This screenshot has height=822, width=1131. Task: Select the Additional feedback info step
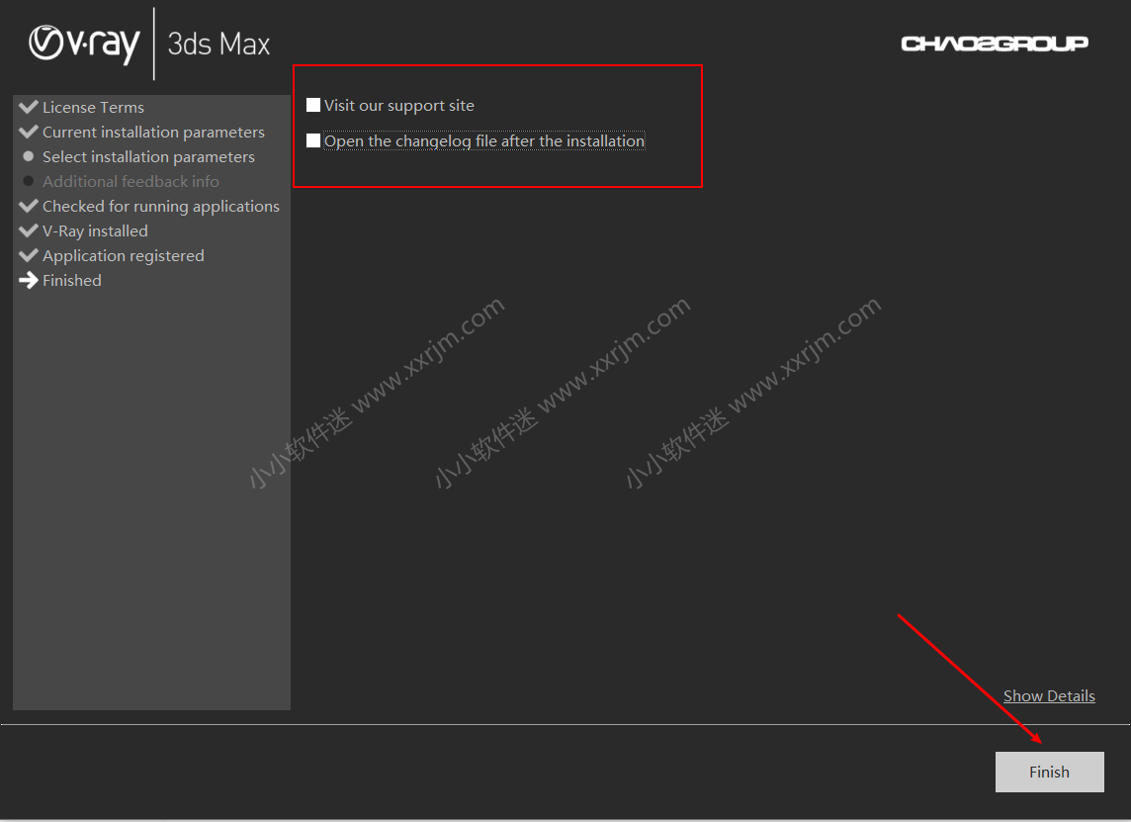point(130,181)
